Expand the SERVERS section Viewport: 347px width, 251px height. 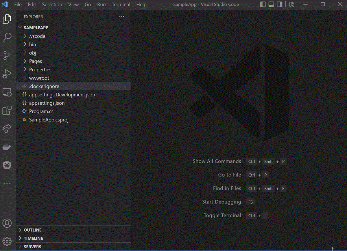click(x=73, y=247)
